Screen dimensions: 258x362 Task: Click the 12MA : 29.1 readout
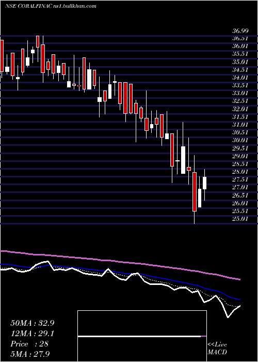tap(32, 334)
